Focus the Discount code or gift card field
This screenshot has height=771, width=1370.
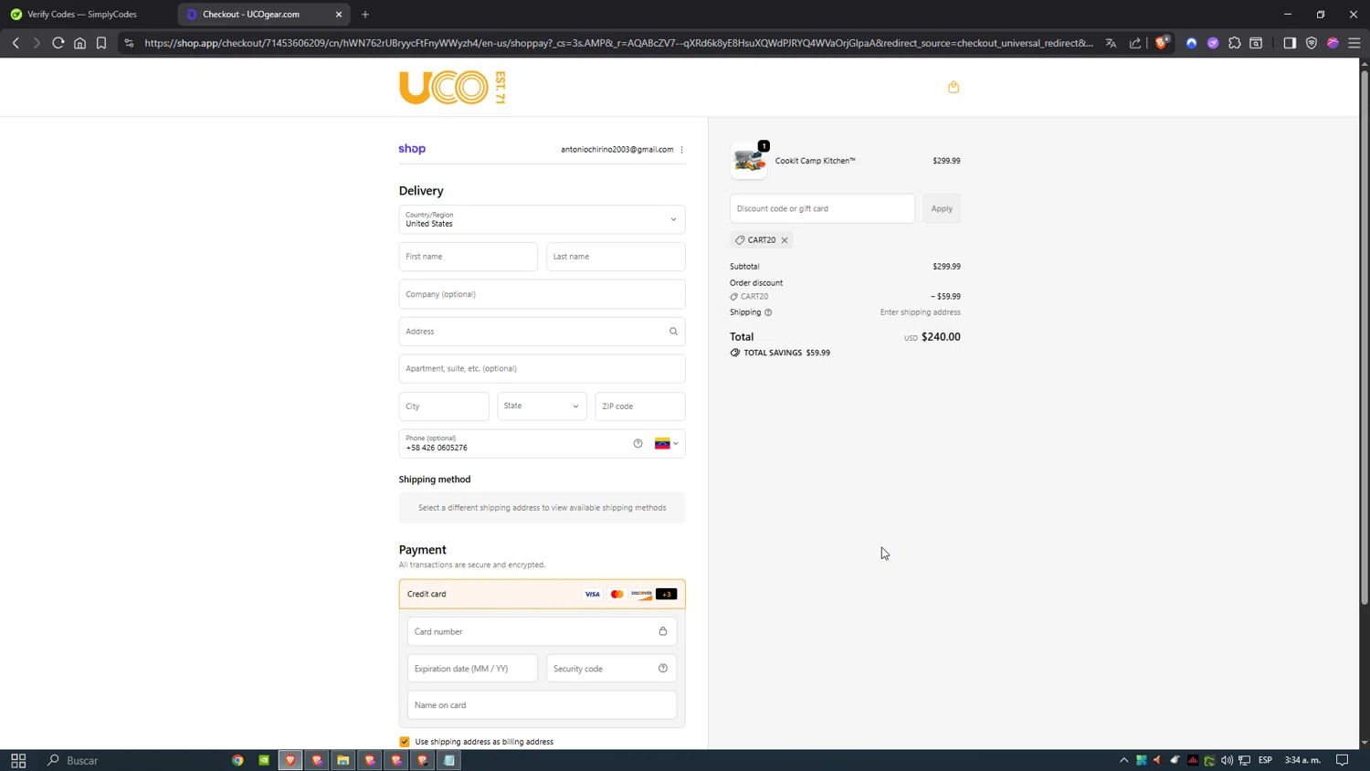click(822, 208)
